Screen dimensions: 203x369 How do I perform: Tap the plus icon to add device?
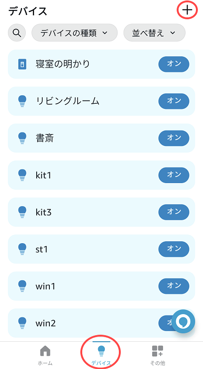click(187, 10)
